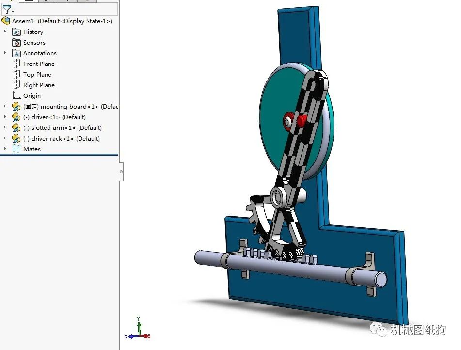Click the Sensors tree label

34,42
